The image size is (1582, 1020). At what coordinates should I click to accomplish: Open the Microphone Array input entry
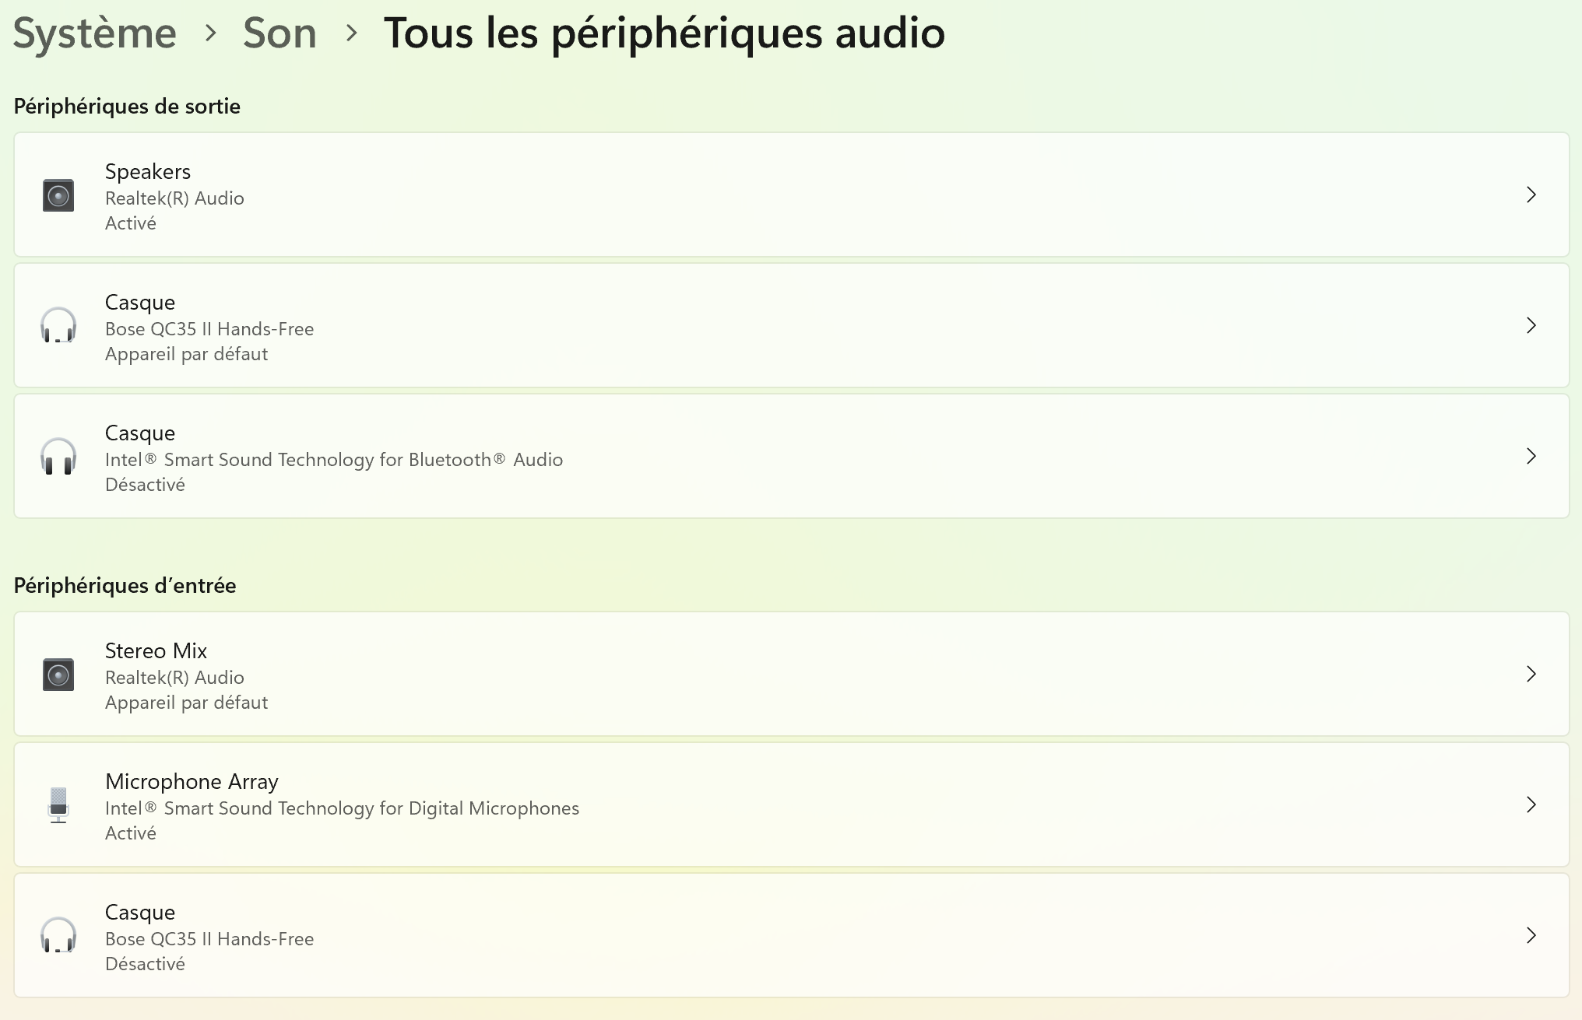click(x=791, y=804)
